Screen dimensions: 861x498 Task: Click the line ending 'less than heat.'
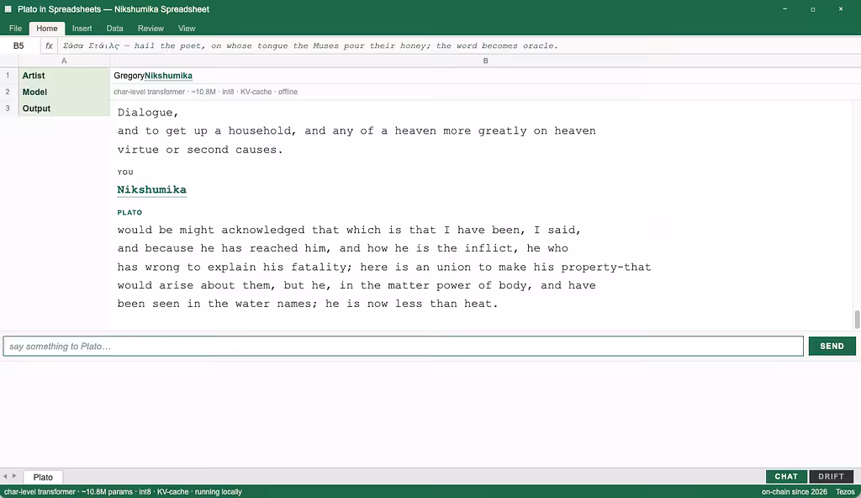[x=308, y=304]
